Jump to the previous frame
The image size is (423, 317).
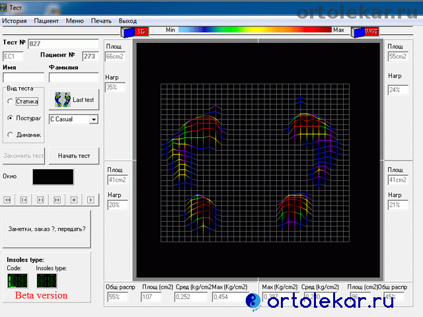click(x=24, y=199)
